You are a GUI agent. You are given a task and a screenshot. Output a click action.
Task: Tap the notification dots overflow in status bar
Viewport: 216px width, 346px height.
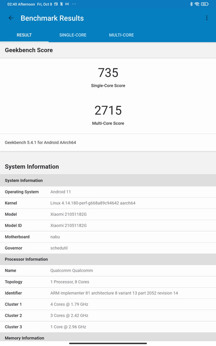(74, 4)
